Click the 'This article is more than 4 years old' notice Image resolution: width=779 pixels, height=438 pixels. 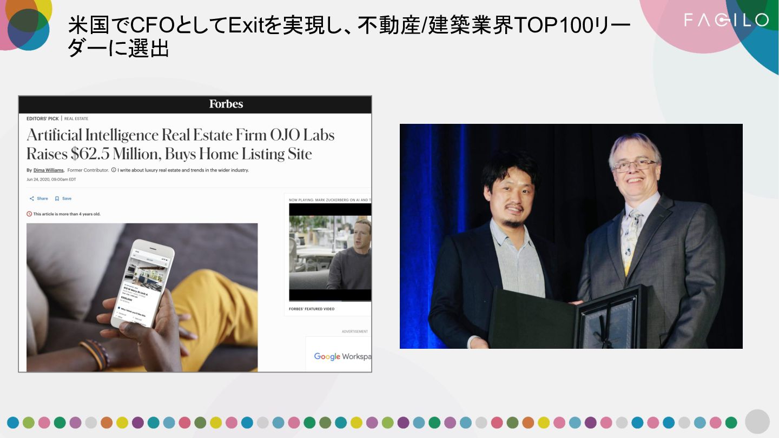pos(67,214)
